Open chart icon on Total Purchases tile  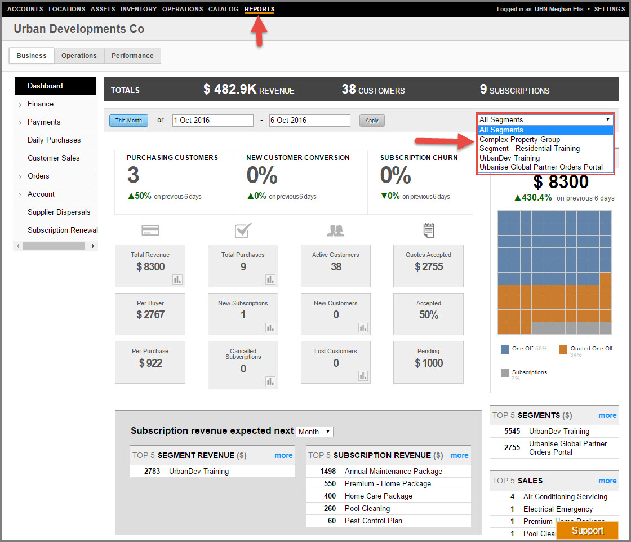(270, 279)
